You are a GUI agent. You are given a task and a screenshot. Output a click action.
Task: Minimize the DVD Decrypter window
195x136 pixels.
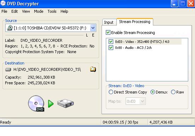pyautogui.click(x=174, y=4)
